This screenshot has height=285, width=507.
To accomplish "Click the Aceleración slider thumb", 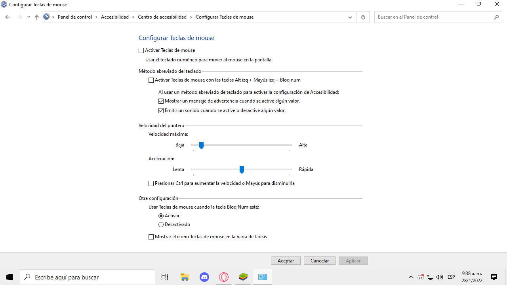I will (x=242, y=170).
